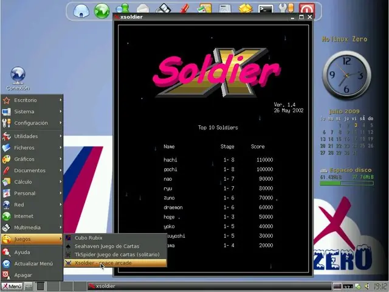389x292 pixels.
Task: Open the mail envelope icon in dock
Action: tap(143, 9)
